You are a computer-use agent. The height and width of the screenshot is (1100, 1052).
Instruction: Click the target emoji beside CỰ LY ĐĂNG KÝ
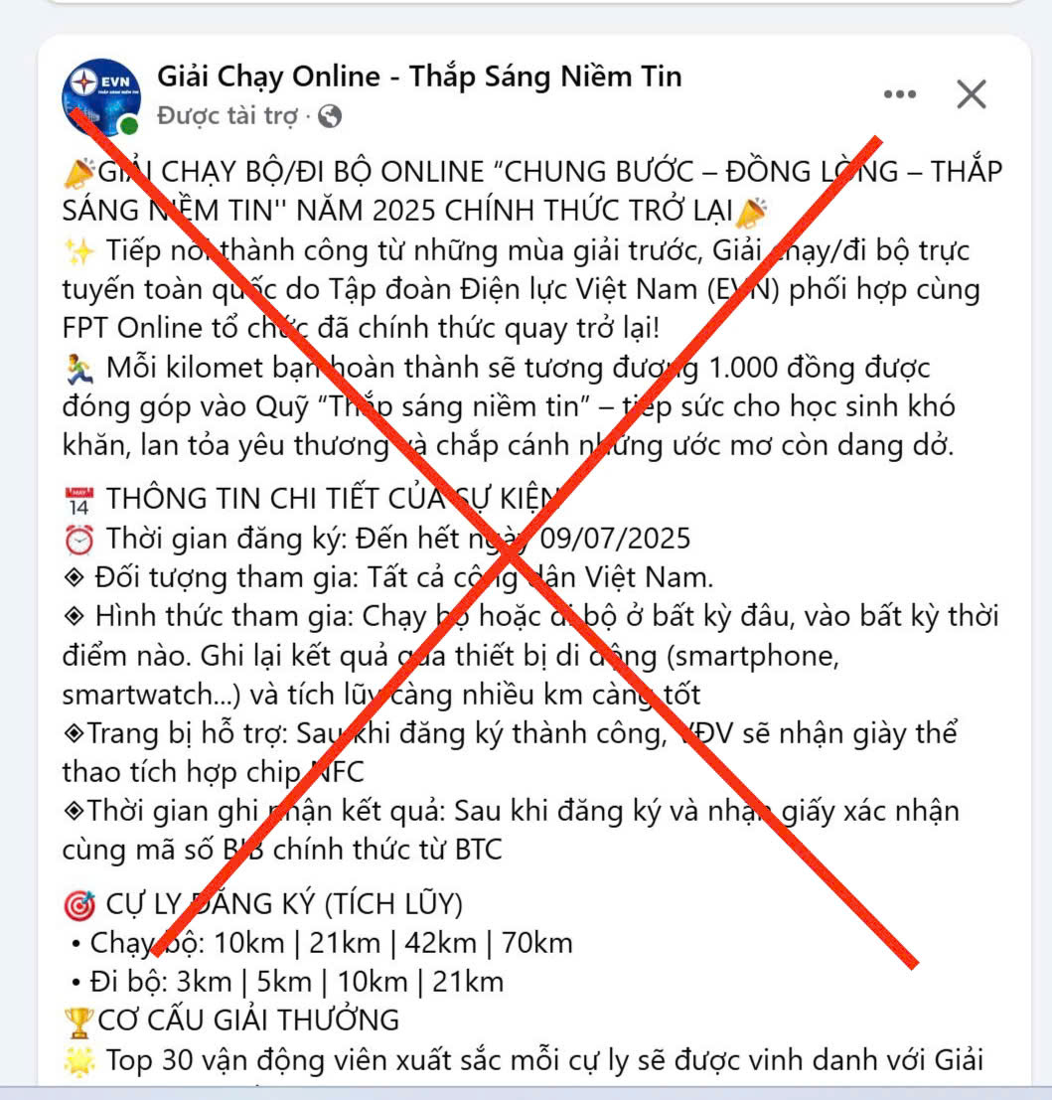[79, 905]
